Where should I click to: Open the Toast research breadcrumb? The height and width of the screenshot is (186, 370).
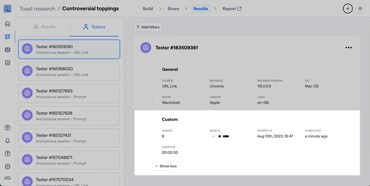tap(37, 9)
